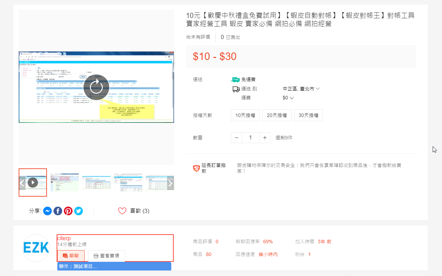Open the 中正區, 臺北市 location dropdown
Image resolution: width=442 pixels, height=276 pixels.
pos(301,89)
